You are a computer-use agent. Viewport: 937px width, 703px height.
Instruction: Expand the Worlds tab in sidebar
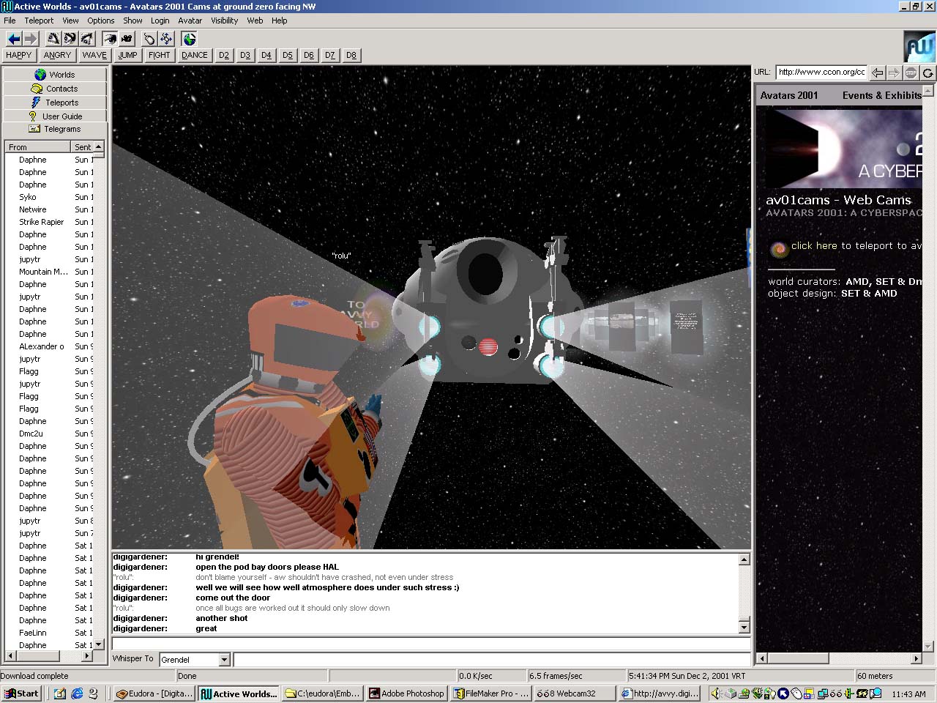click(x=55, y=75)
